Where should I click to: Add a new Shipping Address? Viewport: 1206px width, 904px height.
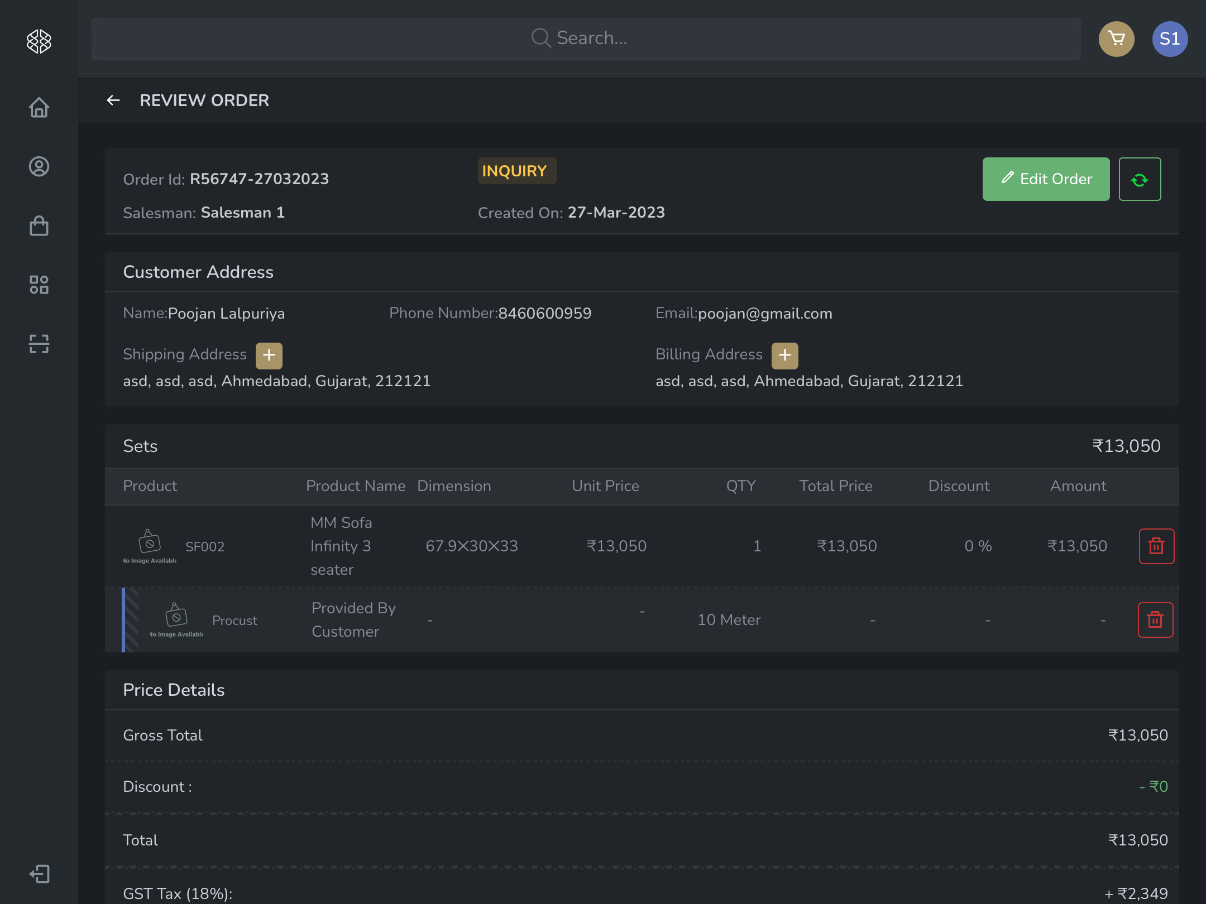[x=269, y=355]
